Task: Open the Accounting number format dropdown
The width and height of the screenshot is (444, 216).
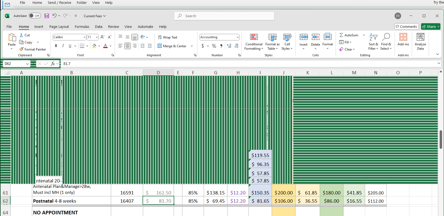Action: pos(238,37)
